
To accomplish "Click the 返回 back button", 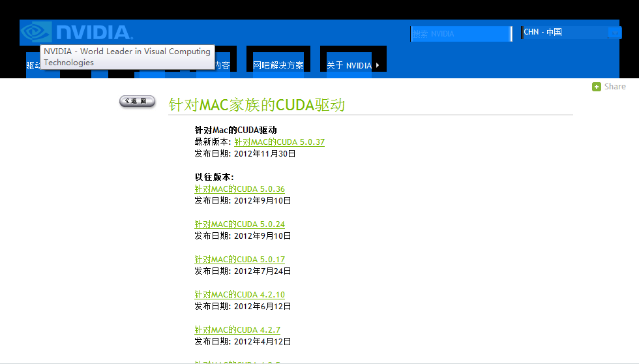I will [x=138, y=101].
